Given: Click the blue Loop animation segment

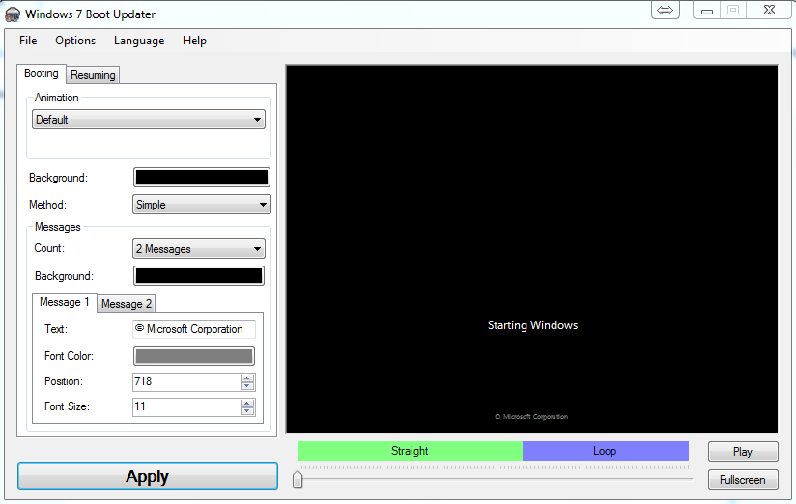Looking at the screenshot, I should tap(605, 451).
